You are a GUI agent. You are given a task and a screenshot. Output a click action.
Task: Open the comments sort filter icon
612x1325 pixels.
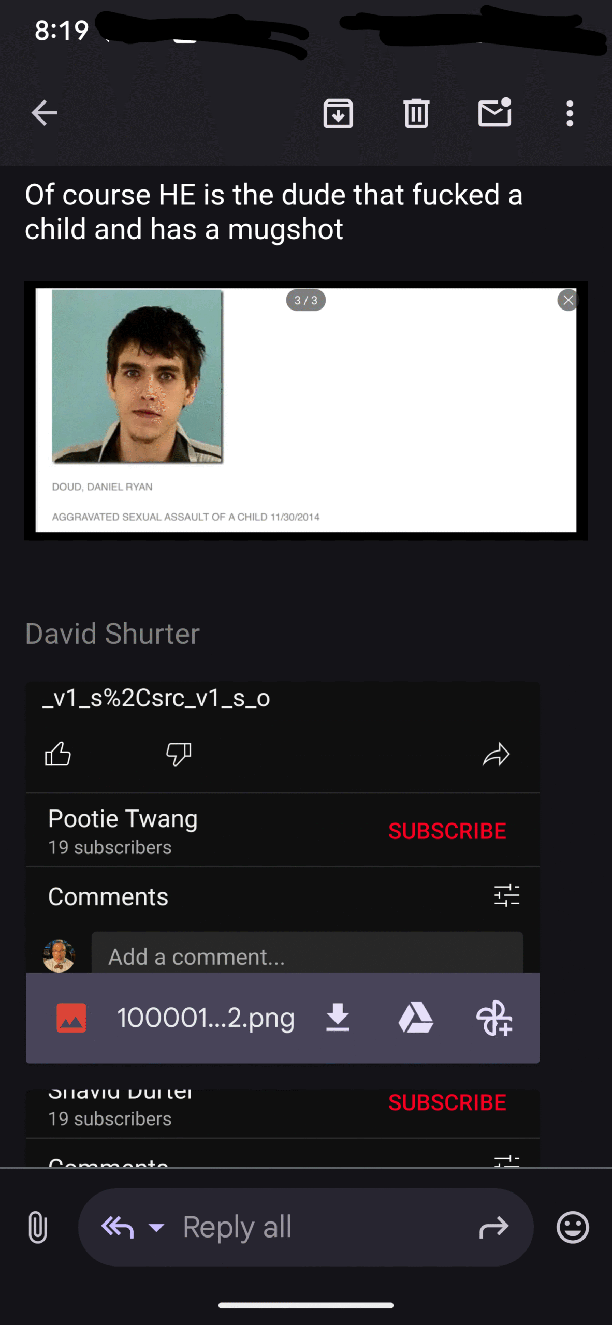(x=506, y=895)
